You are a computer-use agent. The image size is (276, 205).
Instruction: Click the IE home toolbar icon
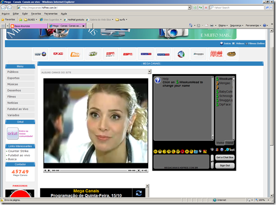coord(190,25)
